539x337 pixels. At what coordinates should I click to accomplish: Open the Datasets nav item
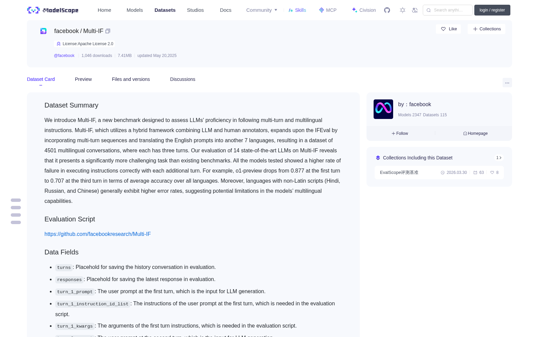165,10
